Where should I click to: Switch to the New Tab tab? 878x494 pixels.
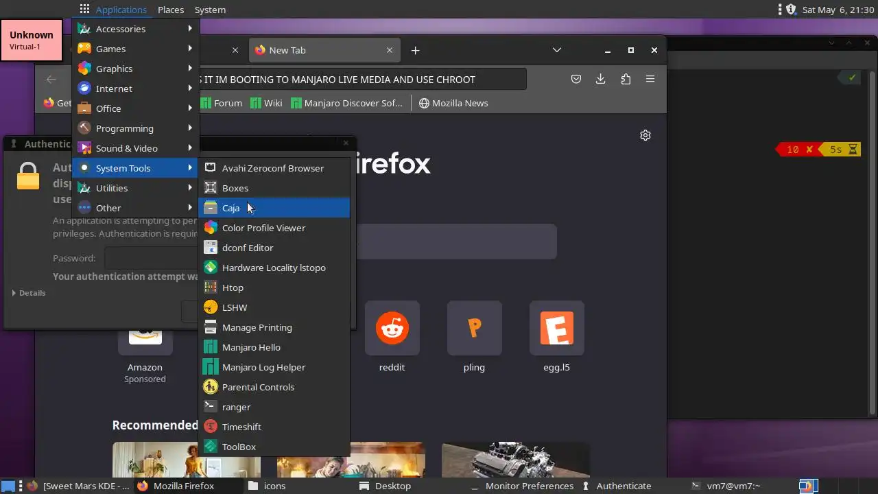tap(323, 50)
